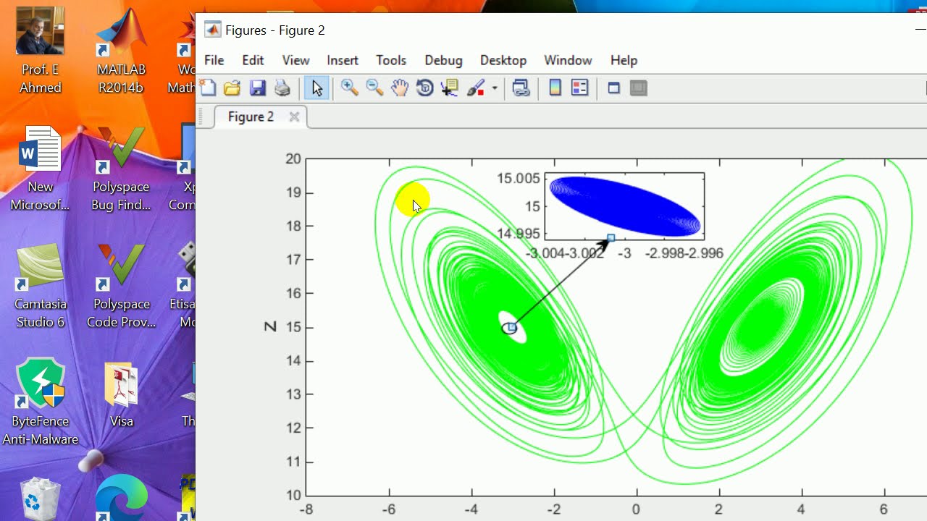Click the y-axis tick label 17

click(x=293, y=260)
